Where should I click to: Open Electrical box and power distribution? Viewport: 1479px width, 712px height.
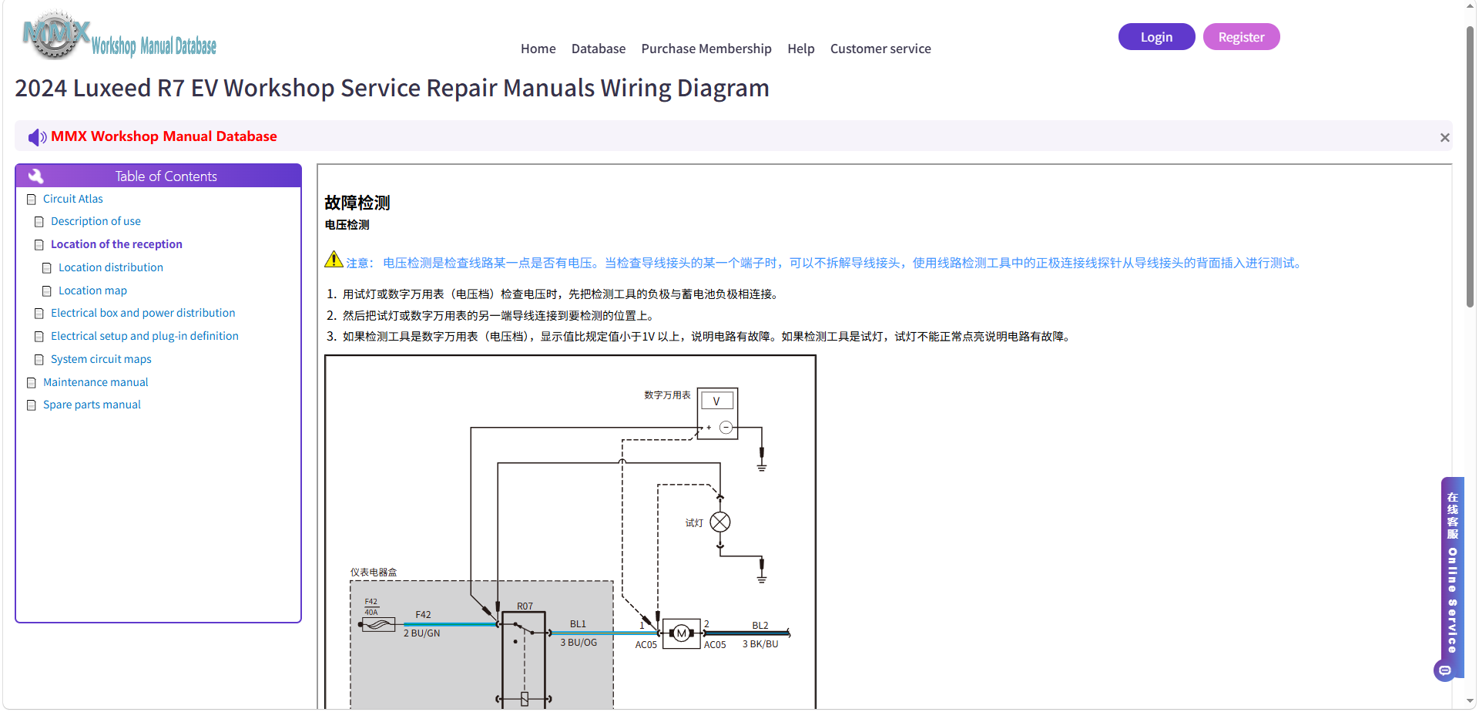tap(143, 313)
